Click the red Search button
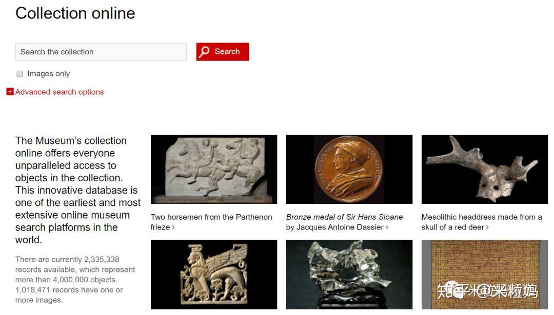The height and width of the screenshot is (315, 554). (223, 52)
